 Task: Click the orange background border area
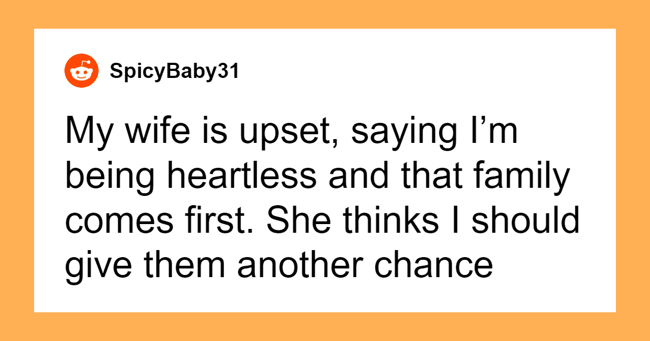325,327
